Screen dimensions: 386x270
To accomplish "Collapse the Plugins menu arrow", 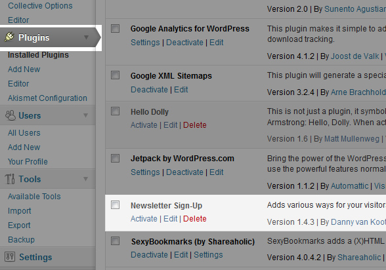I will coord(86,37).
